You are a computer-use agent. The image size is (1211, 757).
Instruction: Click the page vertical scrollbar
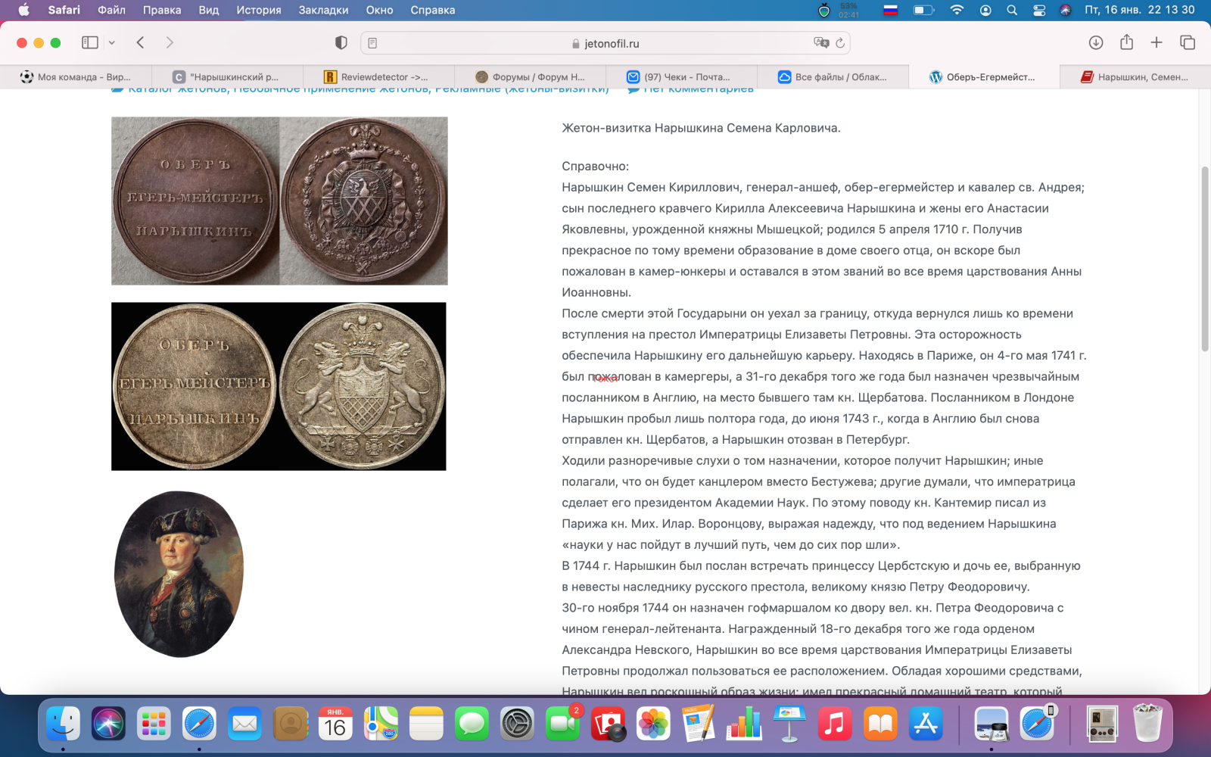click(1205, 259)
